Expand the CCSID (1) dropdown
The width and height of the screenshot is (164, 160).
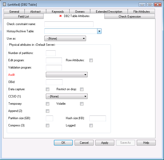pyautogui.click(x=67, y=96)
